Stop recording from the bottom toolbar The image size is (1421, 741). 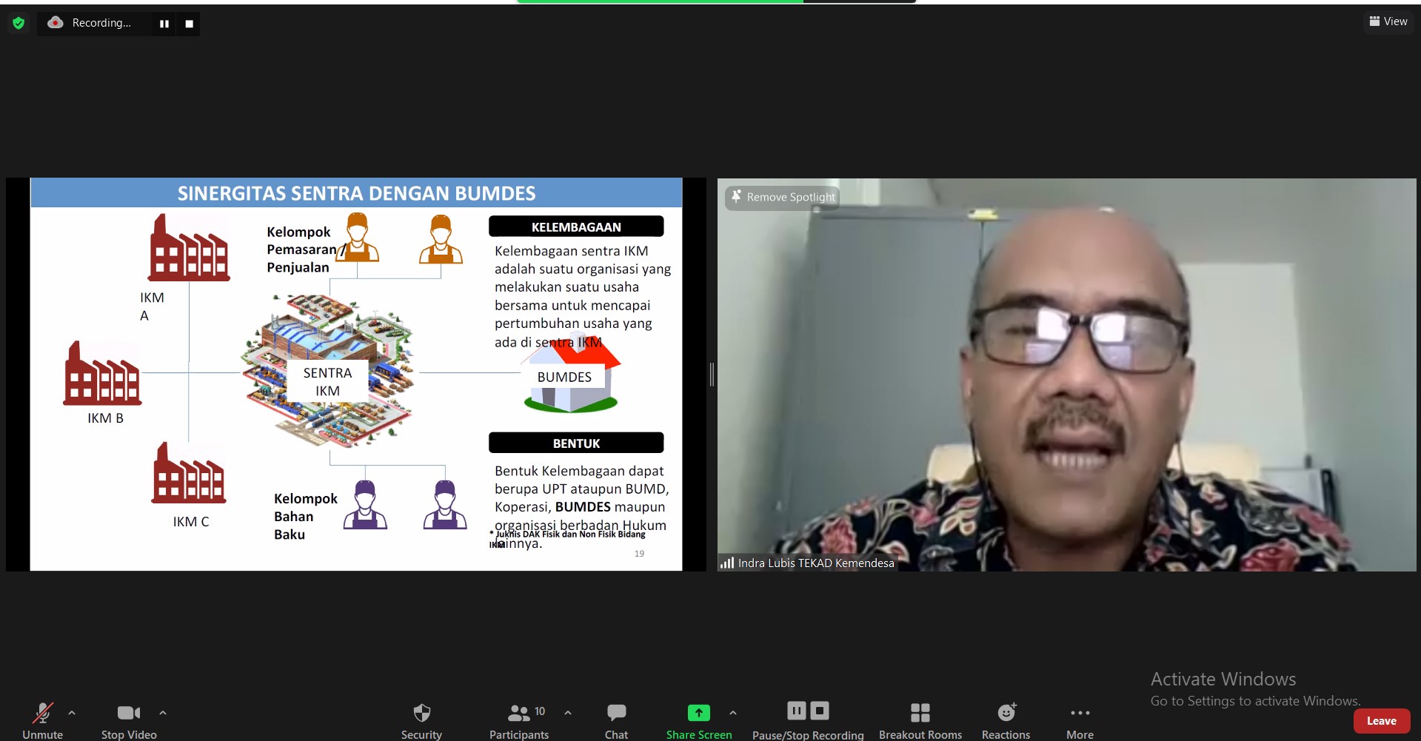[820, 711]
